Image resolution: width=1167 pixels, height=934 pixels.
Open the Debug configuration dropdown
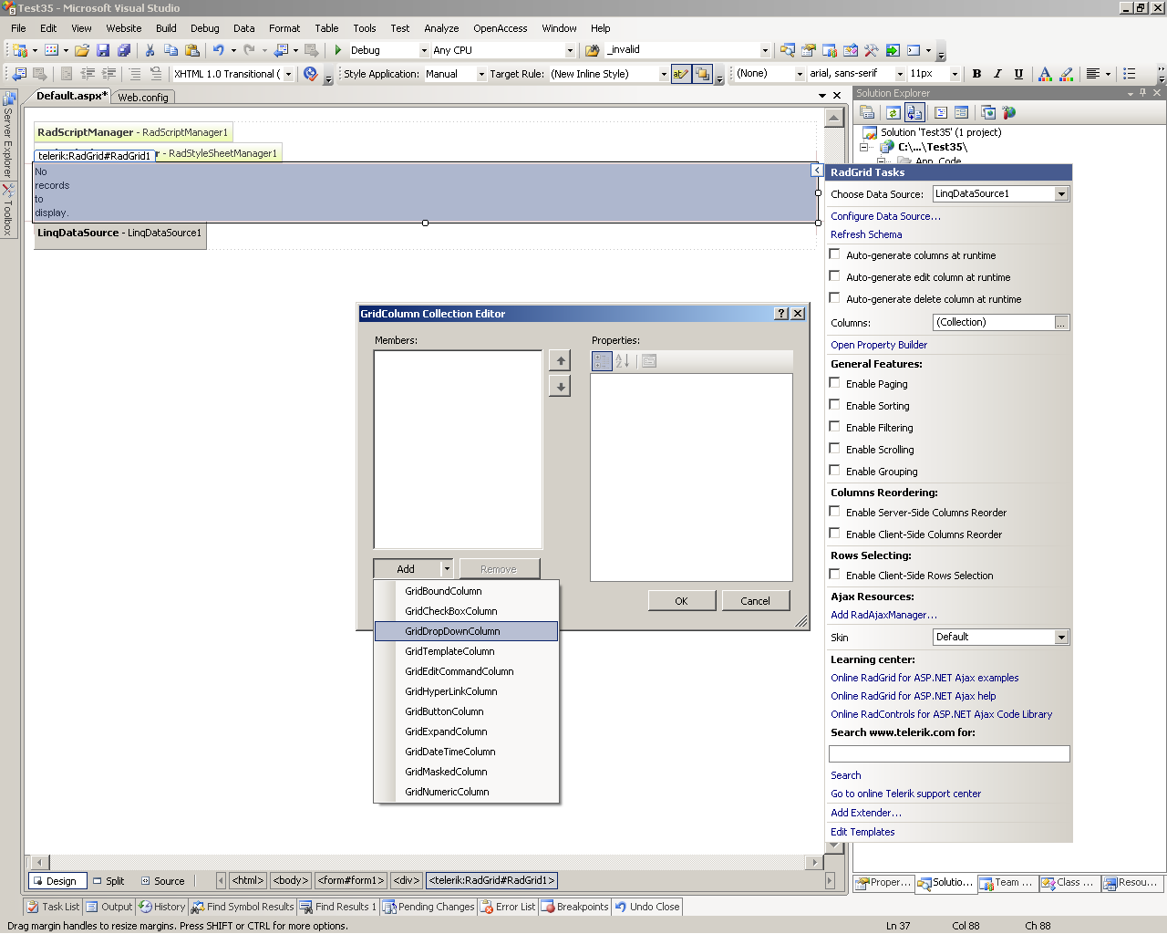424,50
